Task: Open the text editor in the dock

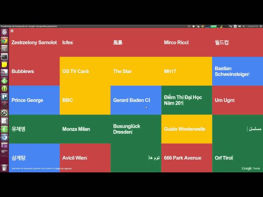Action: [5, 121]
